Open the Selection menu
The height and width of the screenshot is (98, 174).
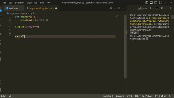click(x=20, y=3)
